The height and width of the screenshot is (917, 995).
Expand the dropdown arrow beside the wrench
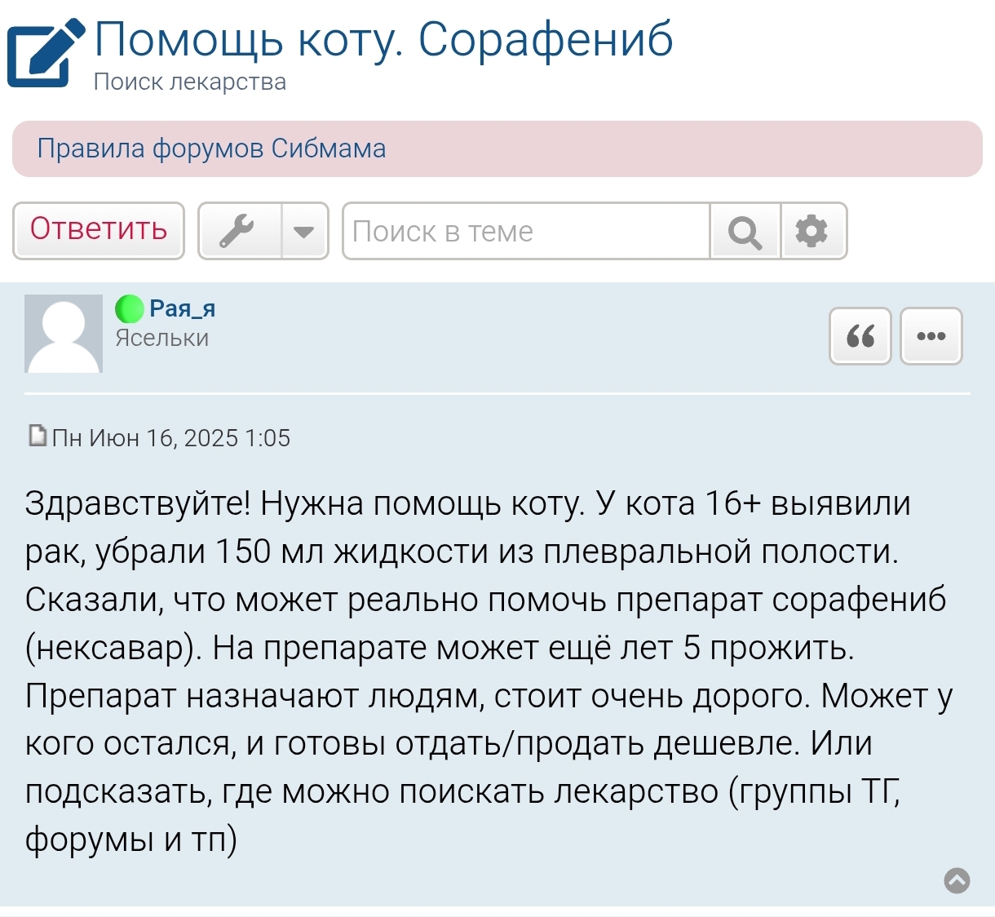pos(304,232)
